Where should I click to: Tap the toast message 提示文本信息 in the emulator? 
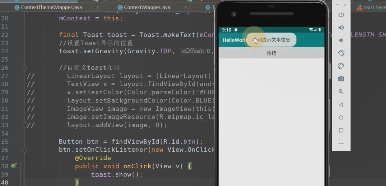[x=272, y=40]
